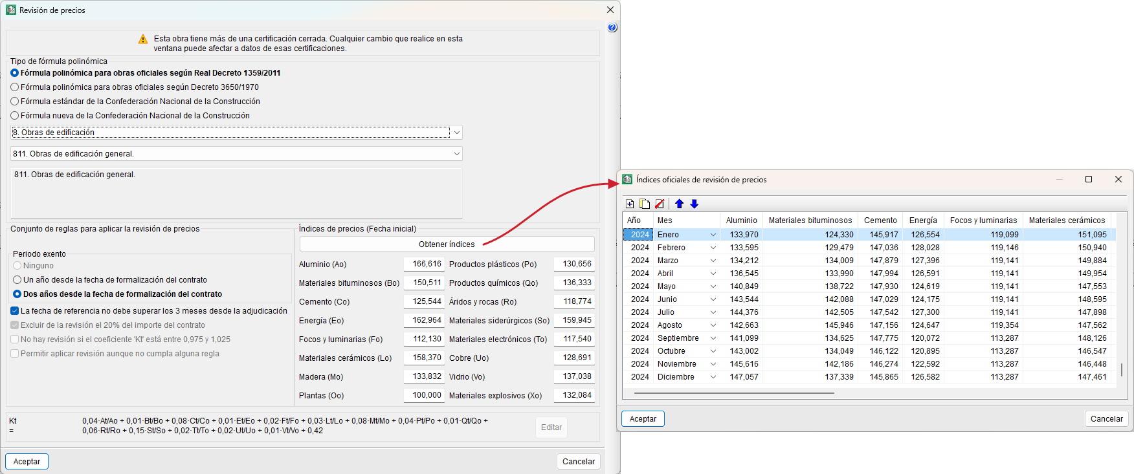
Task: Toggle 'Excluir de la revisión el 20%' checkbox
Action: pyautogui.click(x=15, y=325)
